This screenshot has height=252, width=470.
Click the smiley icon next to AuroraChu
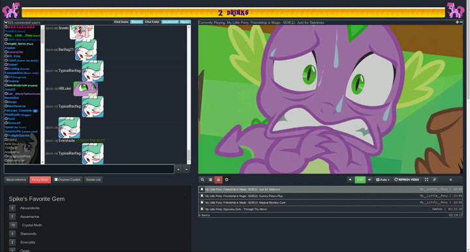point(6,52)
